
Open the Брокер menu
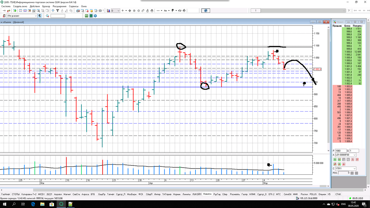point(46,6)
